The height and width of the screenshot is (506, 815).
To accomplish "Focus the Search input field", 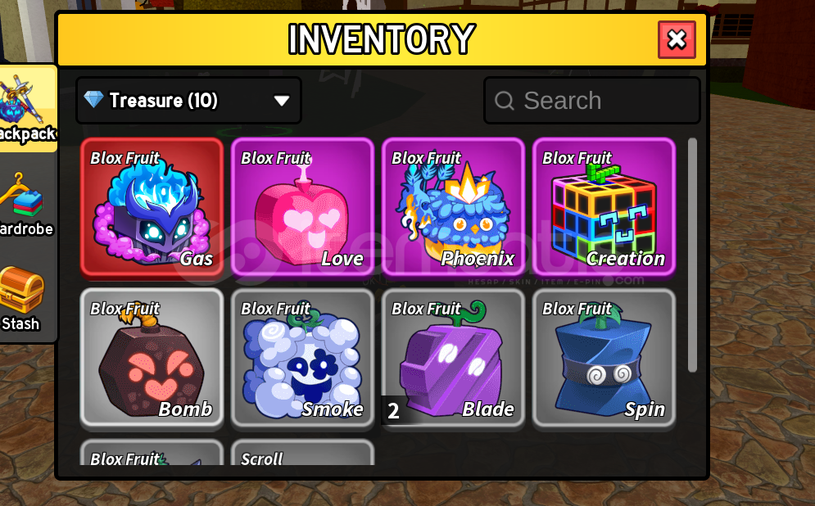I will coord(592,100).
